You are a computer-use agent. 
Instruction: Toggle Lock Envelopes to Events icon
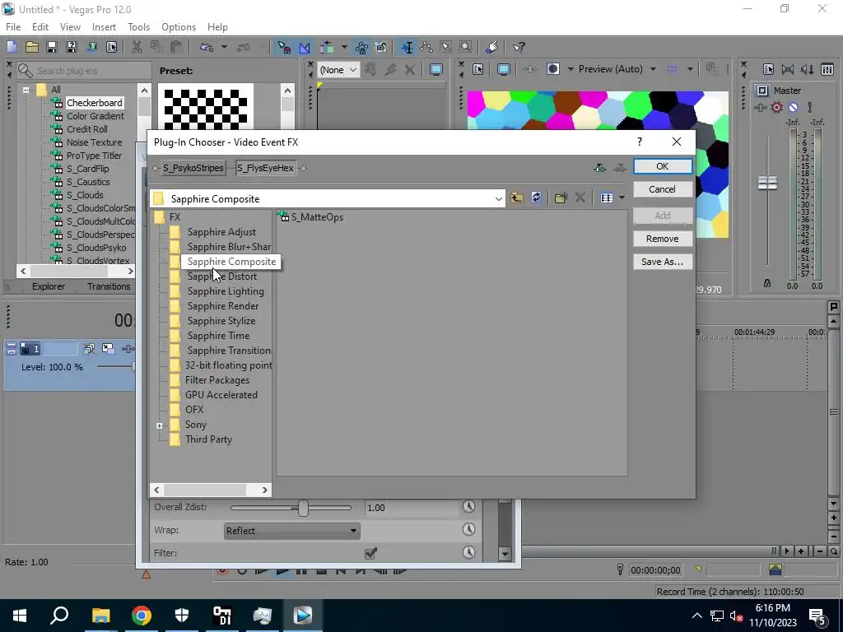tap(361, 47)
